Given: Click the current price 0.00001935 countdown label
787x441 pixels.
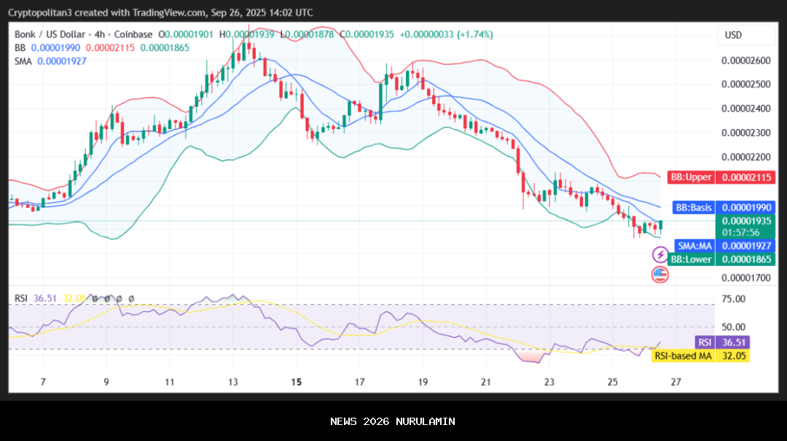Looking at the screenshot, I should (745, 226).
